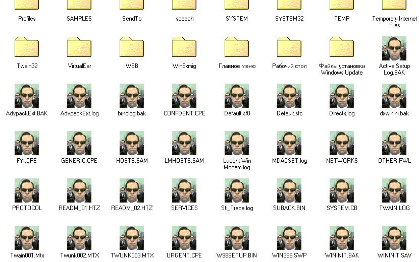Select the WININIT.SAV file icon
Screen dimensions: 419x262
pyautogui.click(x=394, y=238)
